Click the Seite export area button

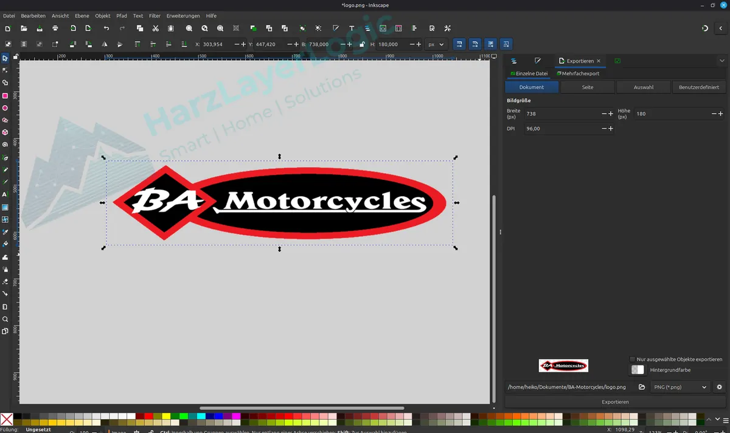588,87
